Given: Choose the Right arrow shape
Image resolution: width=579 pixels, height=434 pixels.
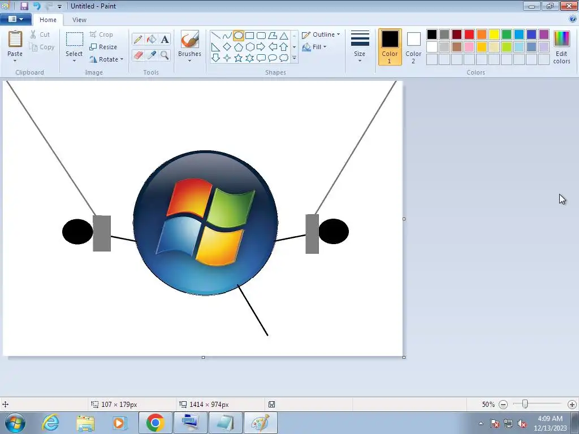Looking at the screenshot, I should [261, 47].
